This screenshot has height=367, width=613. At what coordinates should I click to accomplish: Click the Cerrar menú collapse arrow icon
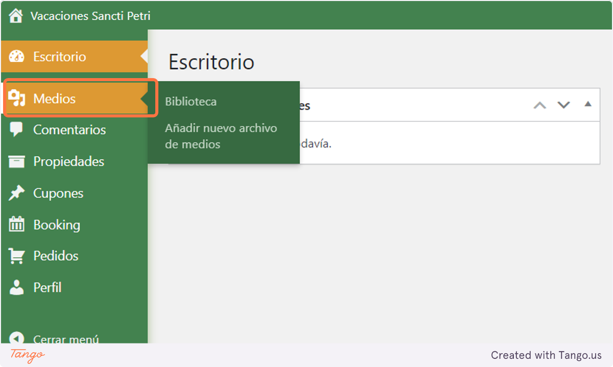click(16, 338)
